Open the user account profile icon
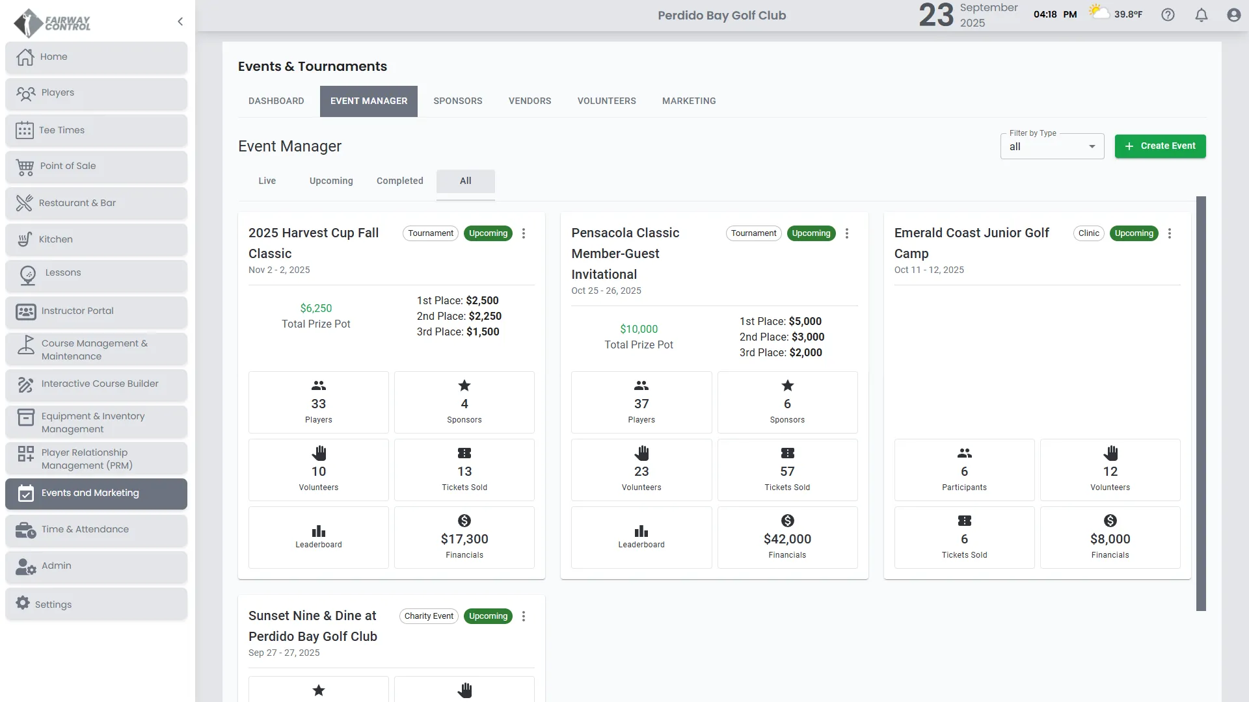Image resolution: width=1249 pixels, height=702 pixels. 1233,15
